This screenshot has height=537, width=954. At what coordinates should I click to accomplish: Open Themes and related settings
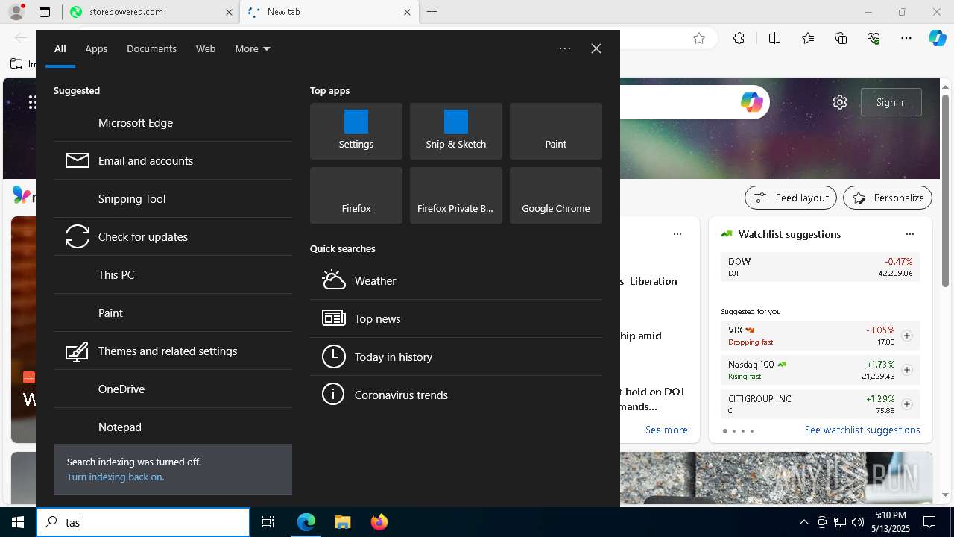tap(173, 351)
